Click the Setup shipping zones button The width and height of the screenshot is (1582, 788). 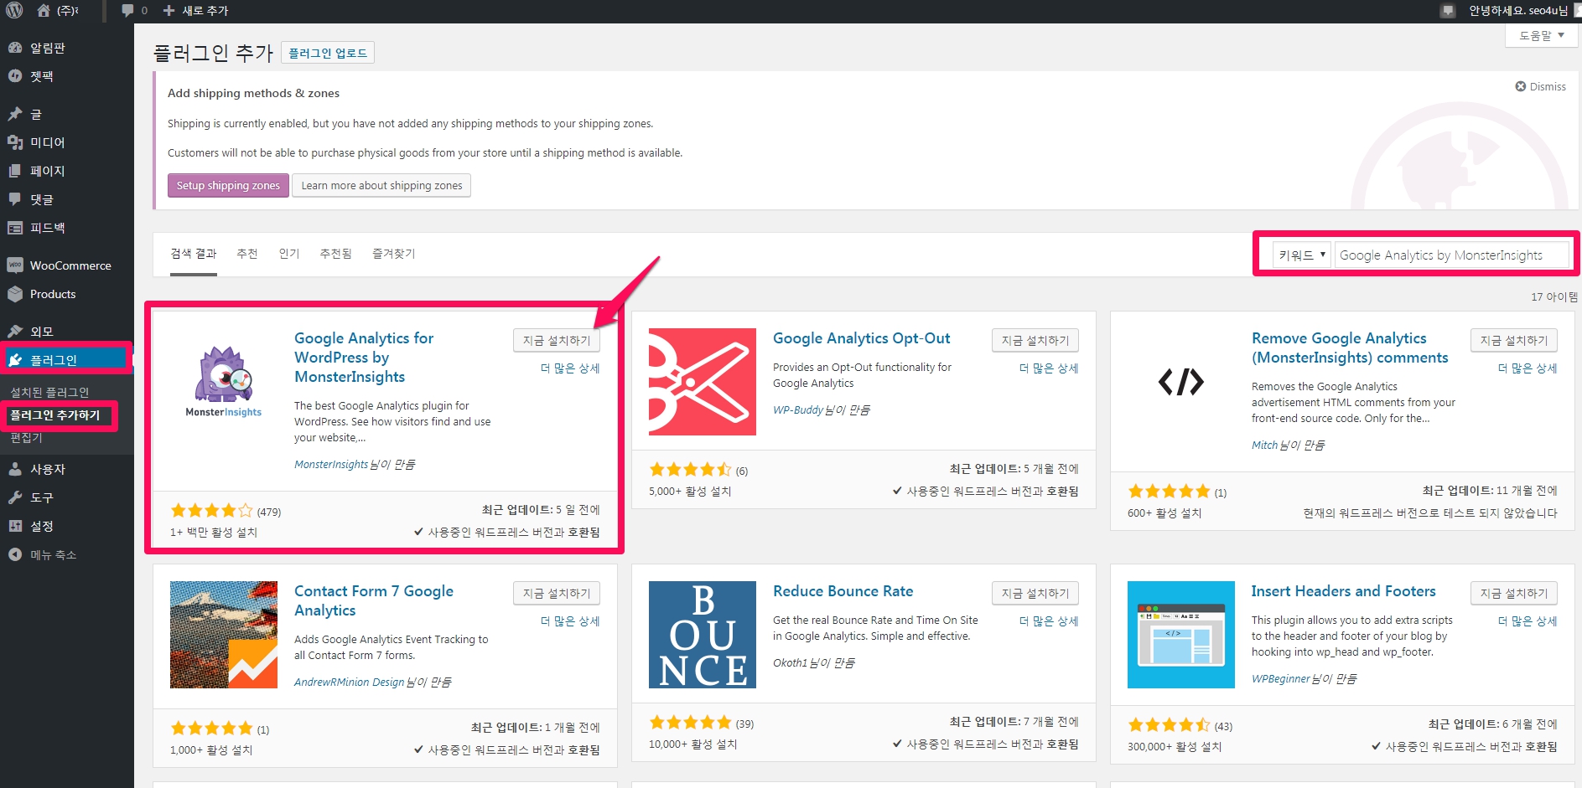coord(228,186)
